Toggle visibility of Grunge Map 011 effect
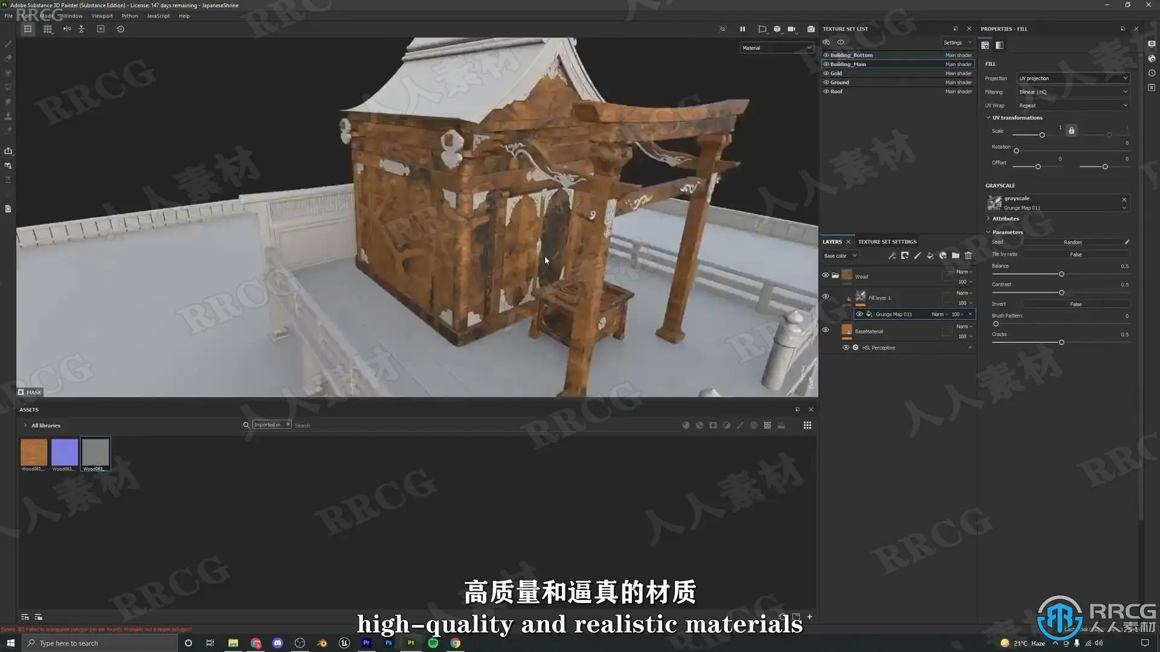The height and width of the screenshot is (652, 1160). click(x=859, y=314)
